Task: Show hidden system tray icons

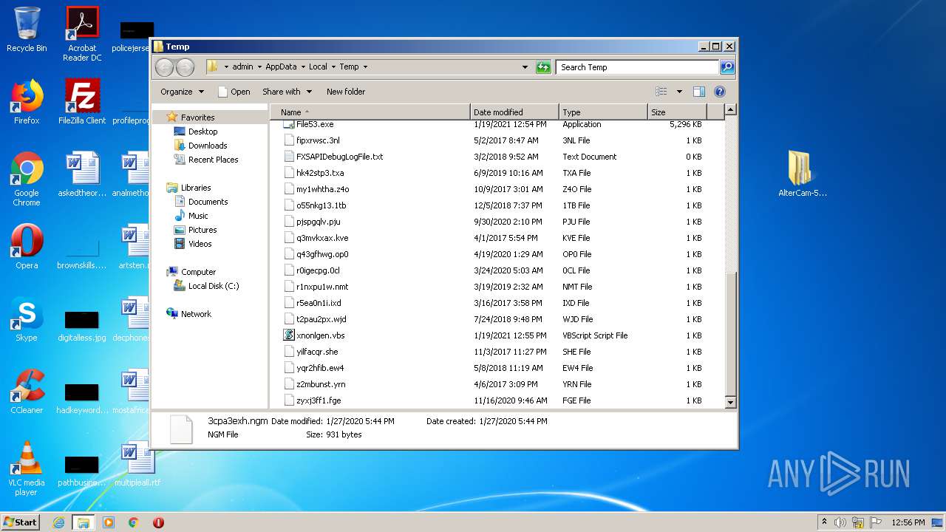Action: (x=824, y=522)
